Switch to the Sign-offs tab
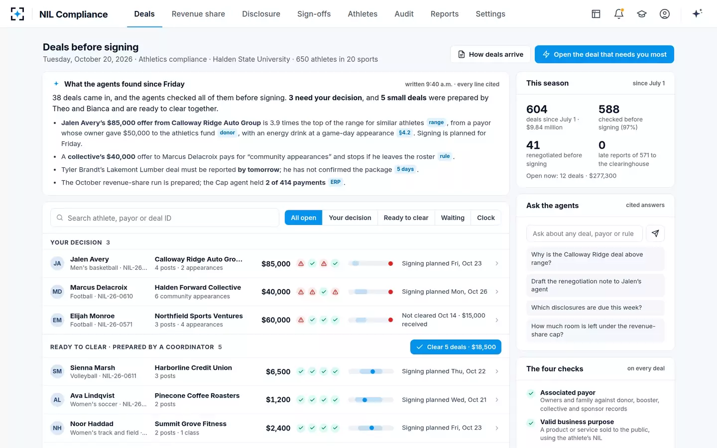The width and height of the screenshot is (717, 448). (x=314, y=14)
